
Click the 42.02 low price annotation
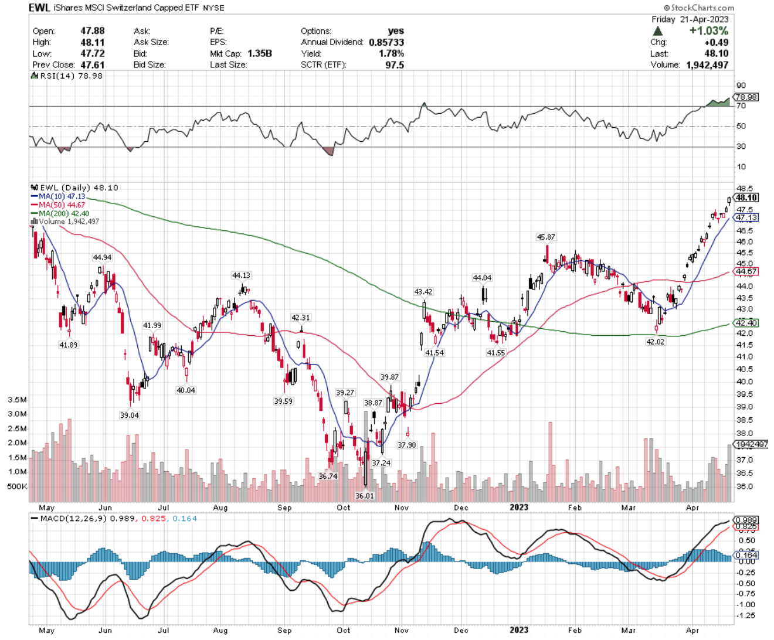(656, 341)
